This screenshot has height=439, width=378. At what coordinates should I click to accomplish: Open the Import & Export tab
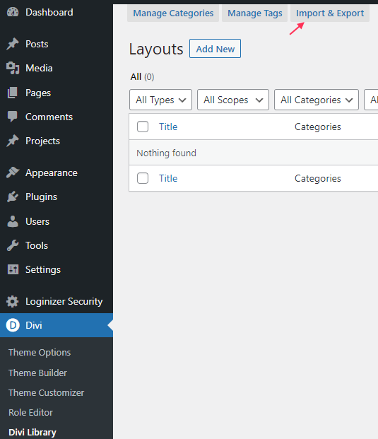pyautogui.click(x=330, y=13)
